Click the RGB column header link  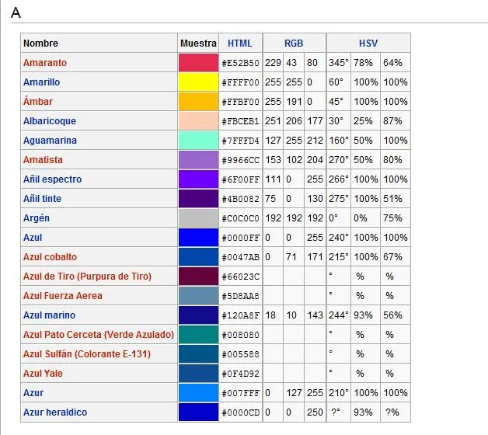click(x=294, y=43)
